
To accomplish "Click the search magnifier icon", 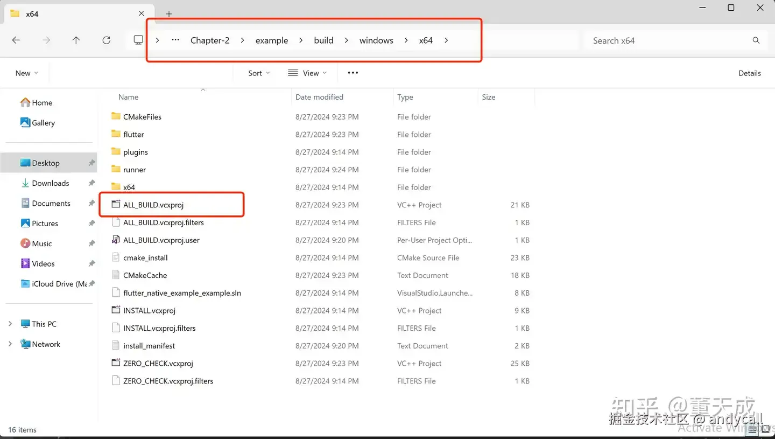I will [x=756, y=40].
